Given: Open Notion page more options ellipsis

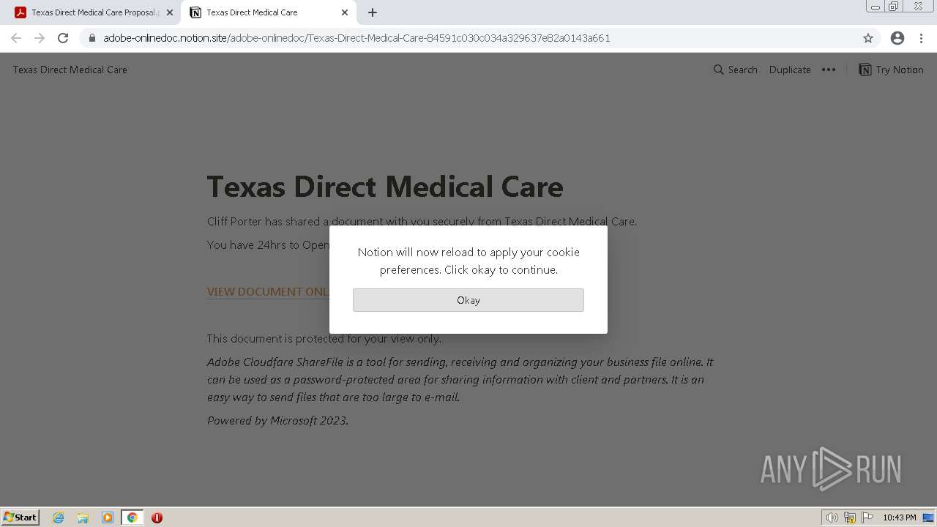Looking at the screenshot, I should point(829,70).
